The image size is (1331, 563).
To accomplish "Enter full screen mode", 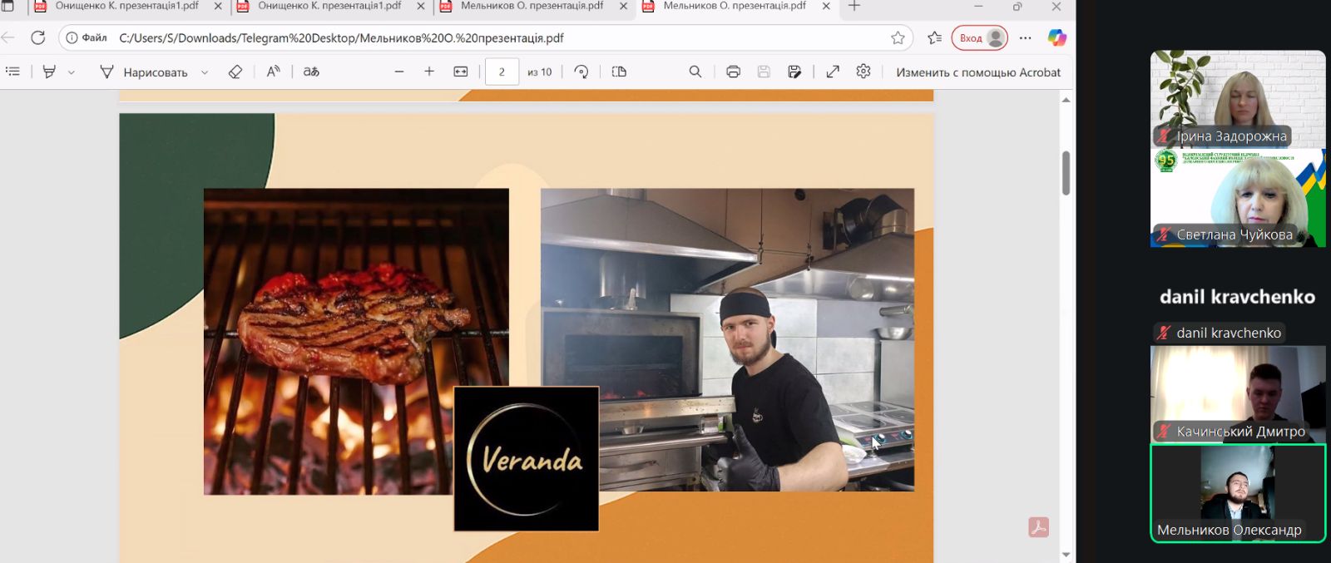I will point(833,72).
